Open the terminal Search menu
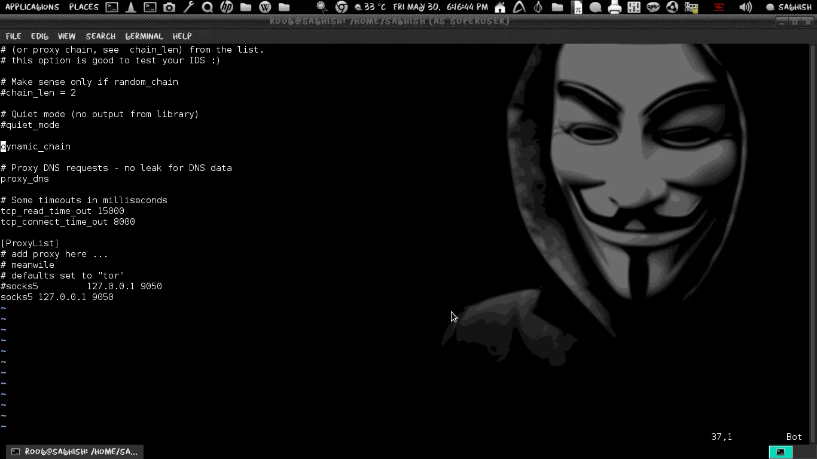 click(x=100, y=36)
